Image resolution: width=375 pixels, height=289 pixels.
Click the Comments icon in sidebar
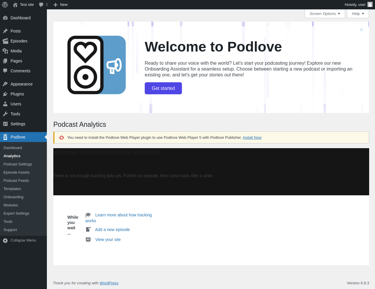point(5,71)
